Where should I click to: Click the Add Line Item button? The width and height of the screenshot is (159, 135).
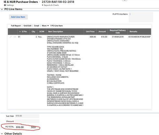(x=18, y=17)
